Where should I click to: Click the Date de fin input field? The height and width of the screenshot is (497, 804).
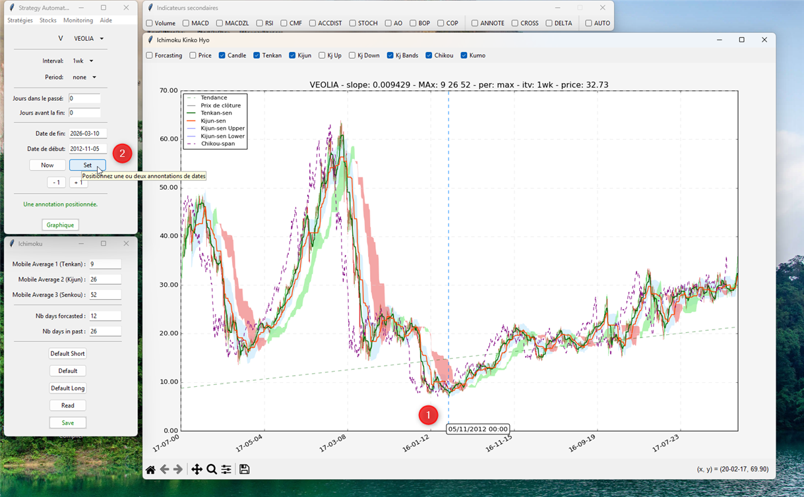pos(87,134)
